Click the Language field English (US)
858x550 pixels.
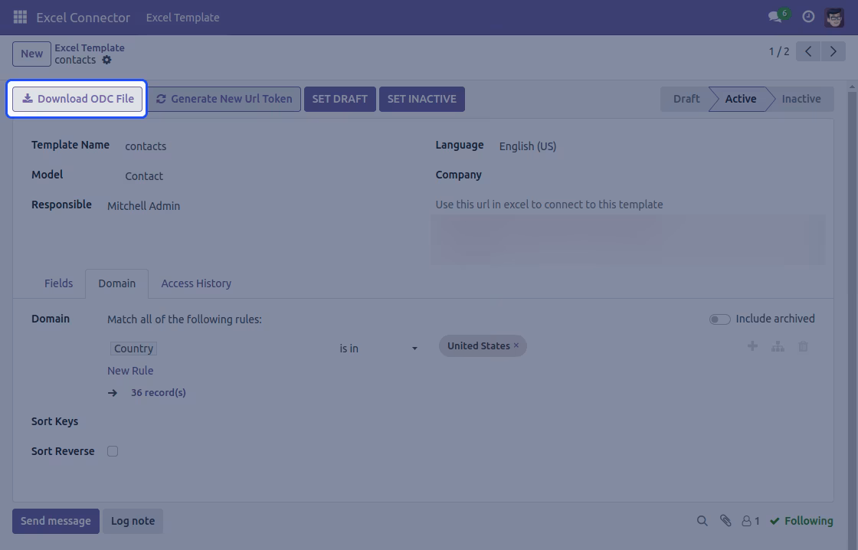coord(528,146)
